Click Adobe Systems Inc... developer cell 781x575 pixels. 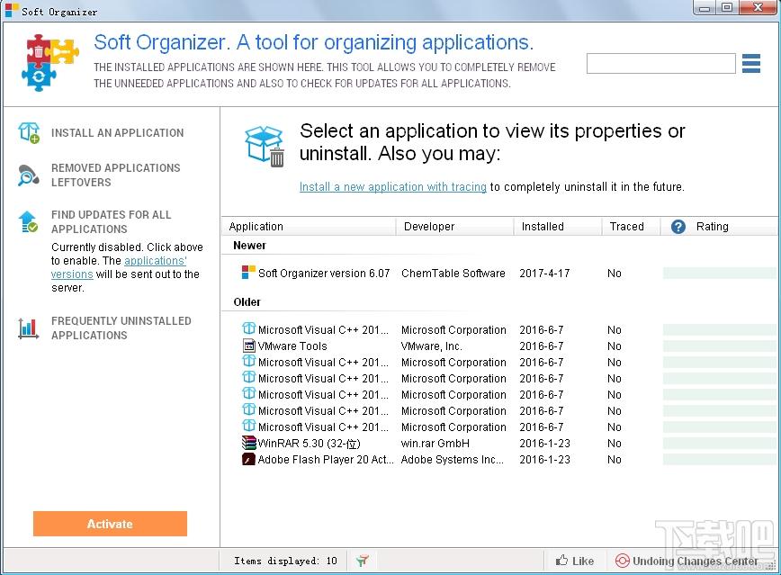[x=453, y=460]
